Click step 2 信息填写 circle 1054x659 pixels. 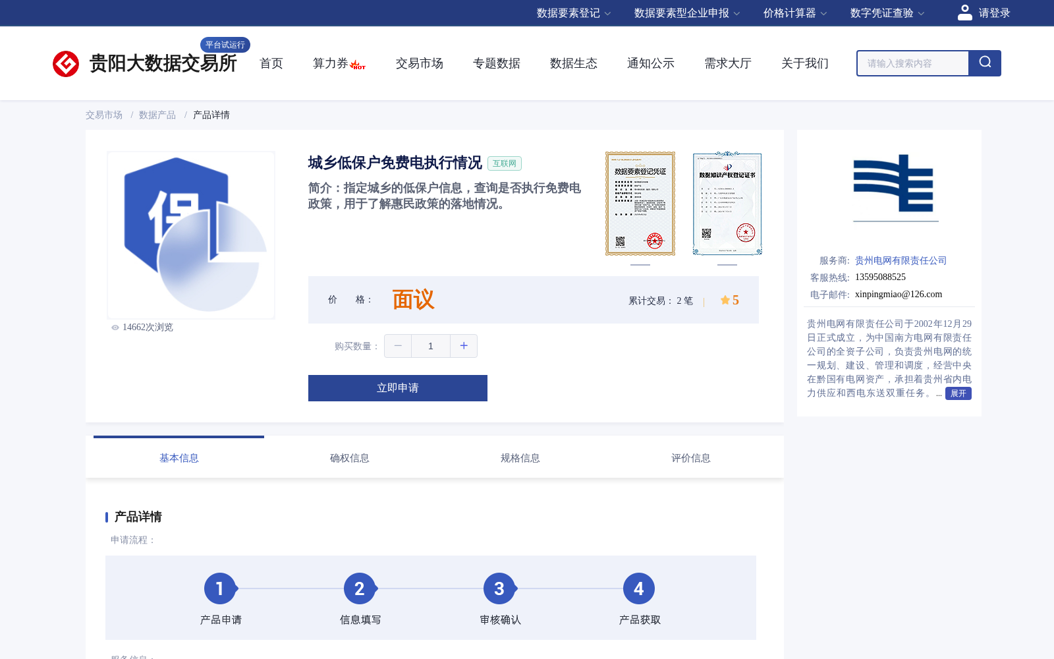[360, 588]
